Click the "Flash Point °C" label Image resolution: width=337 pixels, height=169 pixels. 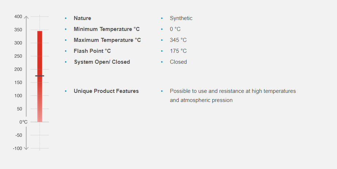click(92, 51)
